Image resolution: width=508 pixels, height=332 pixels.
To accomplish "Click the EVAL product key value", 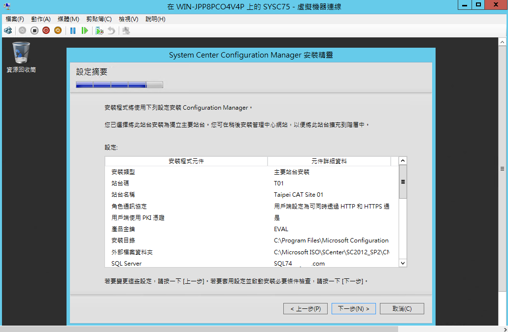I will point(281,229).
